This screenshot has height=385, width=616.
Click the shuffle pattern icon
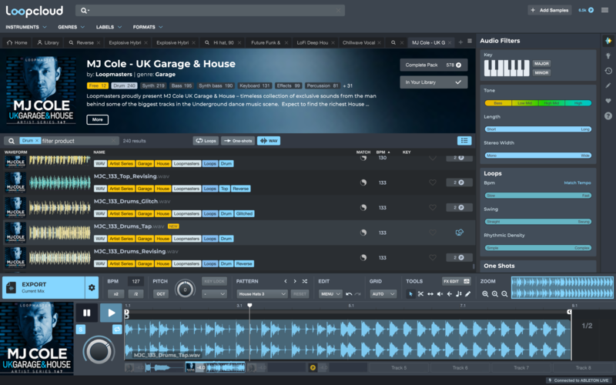click(x=305, y=282)
